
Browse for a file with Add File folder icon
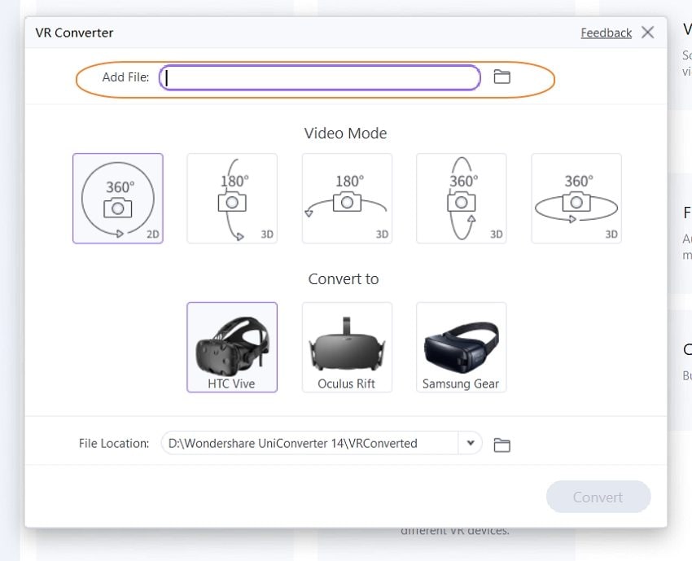[x=501, y=77]
